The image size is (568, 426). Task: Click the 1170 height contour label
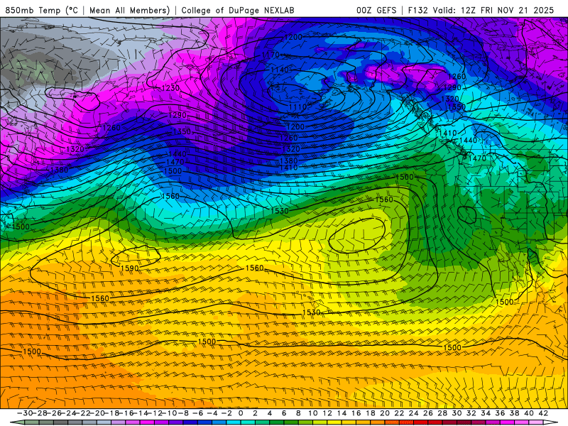coord(271,55)
